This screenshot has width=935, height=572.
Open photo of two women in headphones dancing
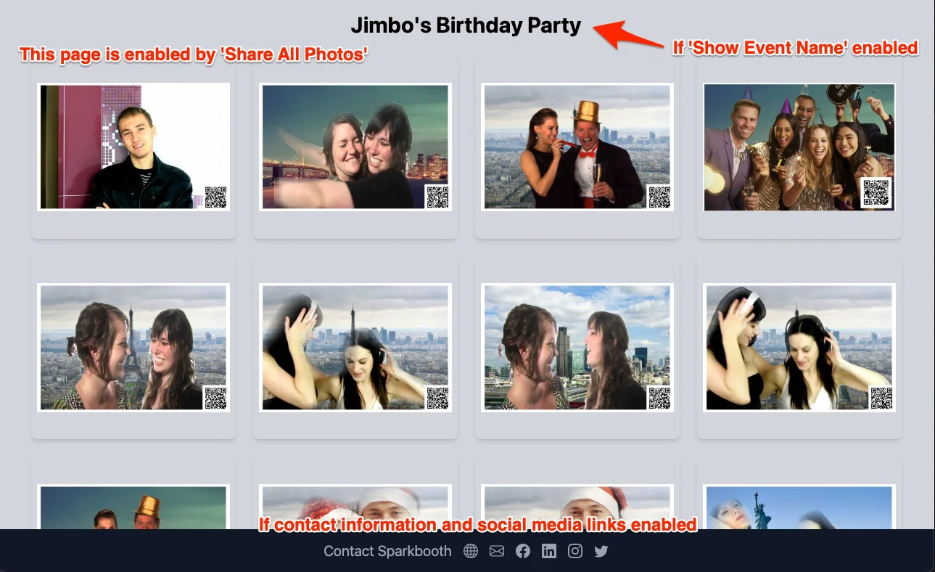tap(799, 348)
